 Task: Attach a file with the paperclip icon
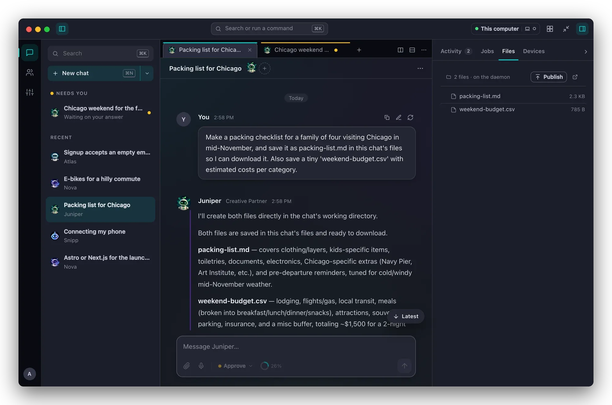click(x=187, y=366)
